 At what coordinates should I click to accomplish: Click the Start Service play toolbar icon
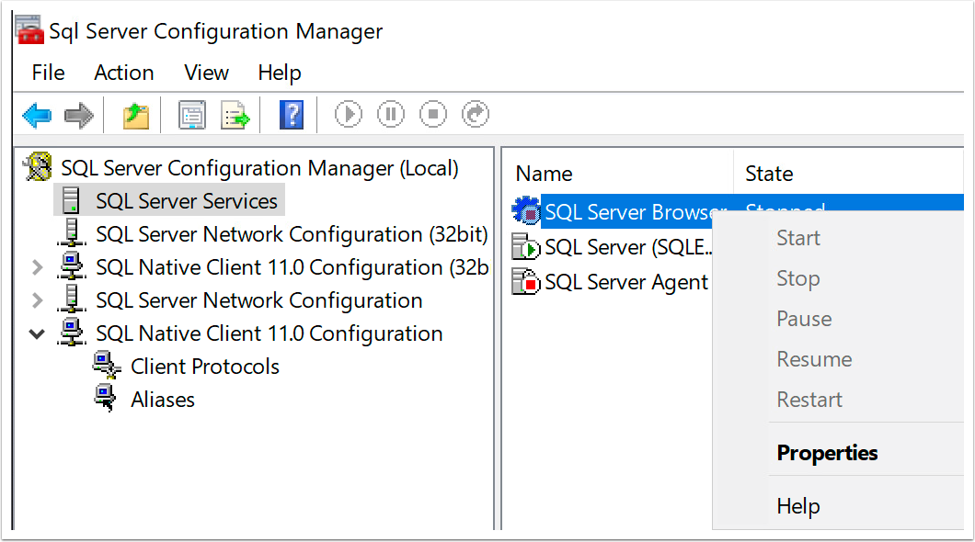349,115
